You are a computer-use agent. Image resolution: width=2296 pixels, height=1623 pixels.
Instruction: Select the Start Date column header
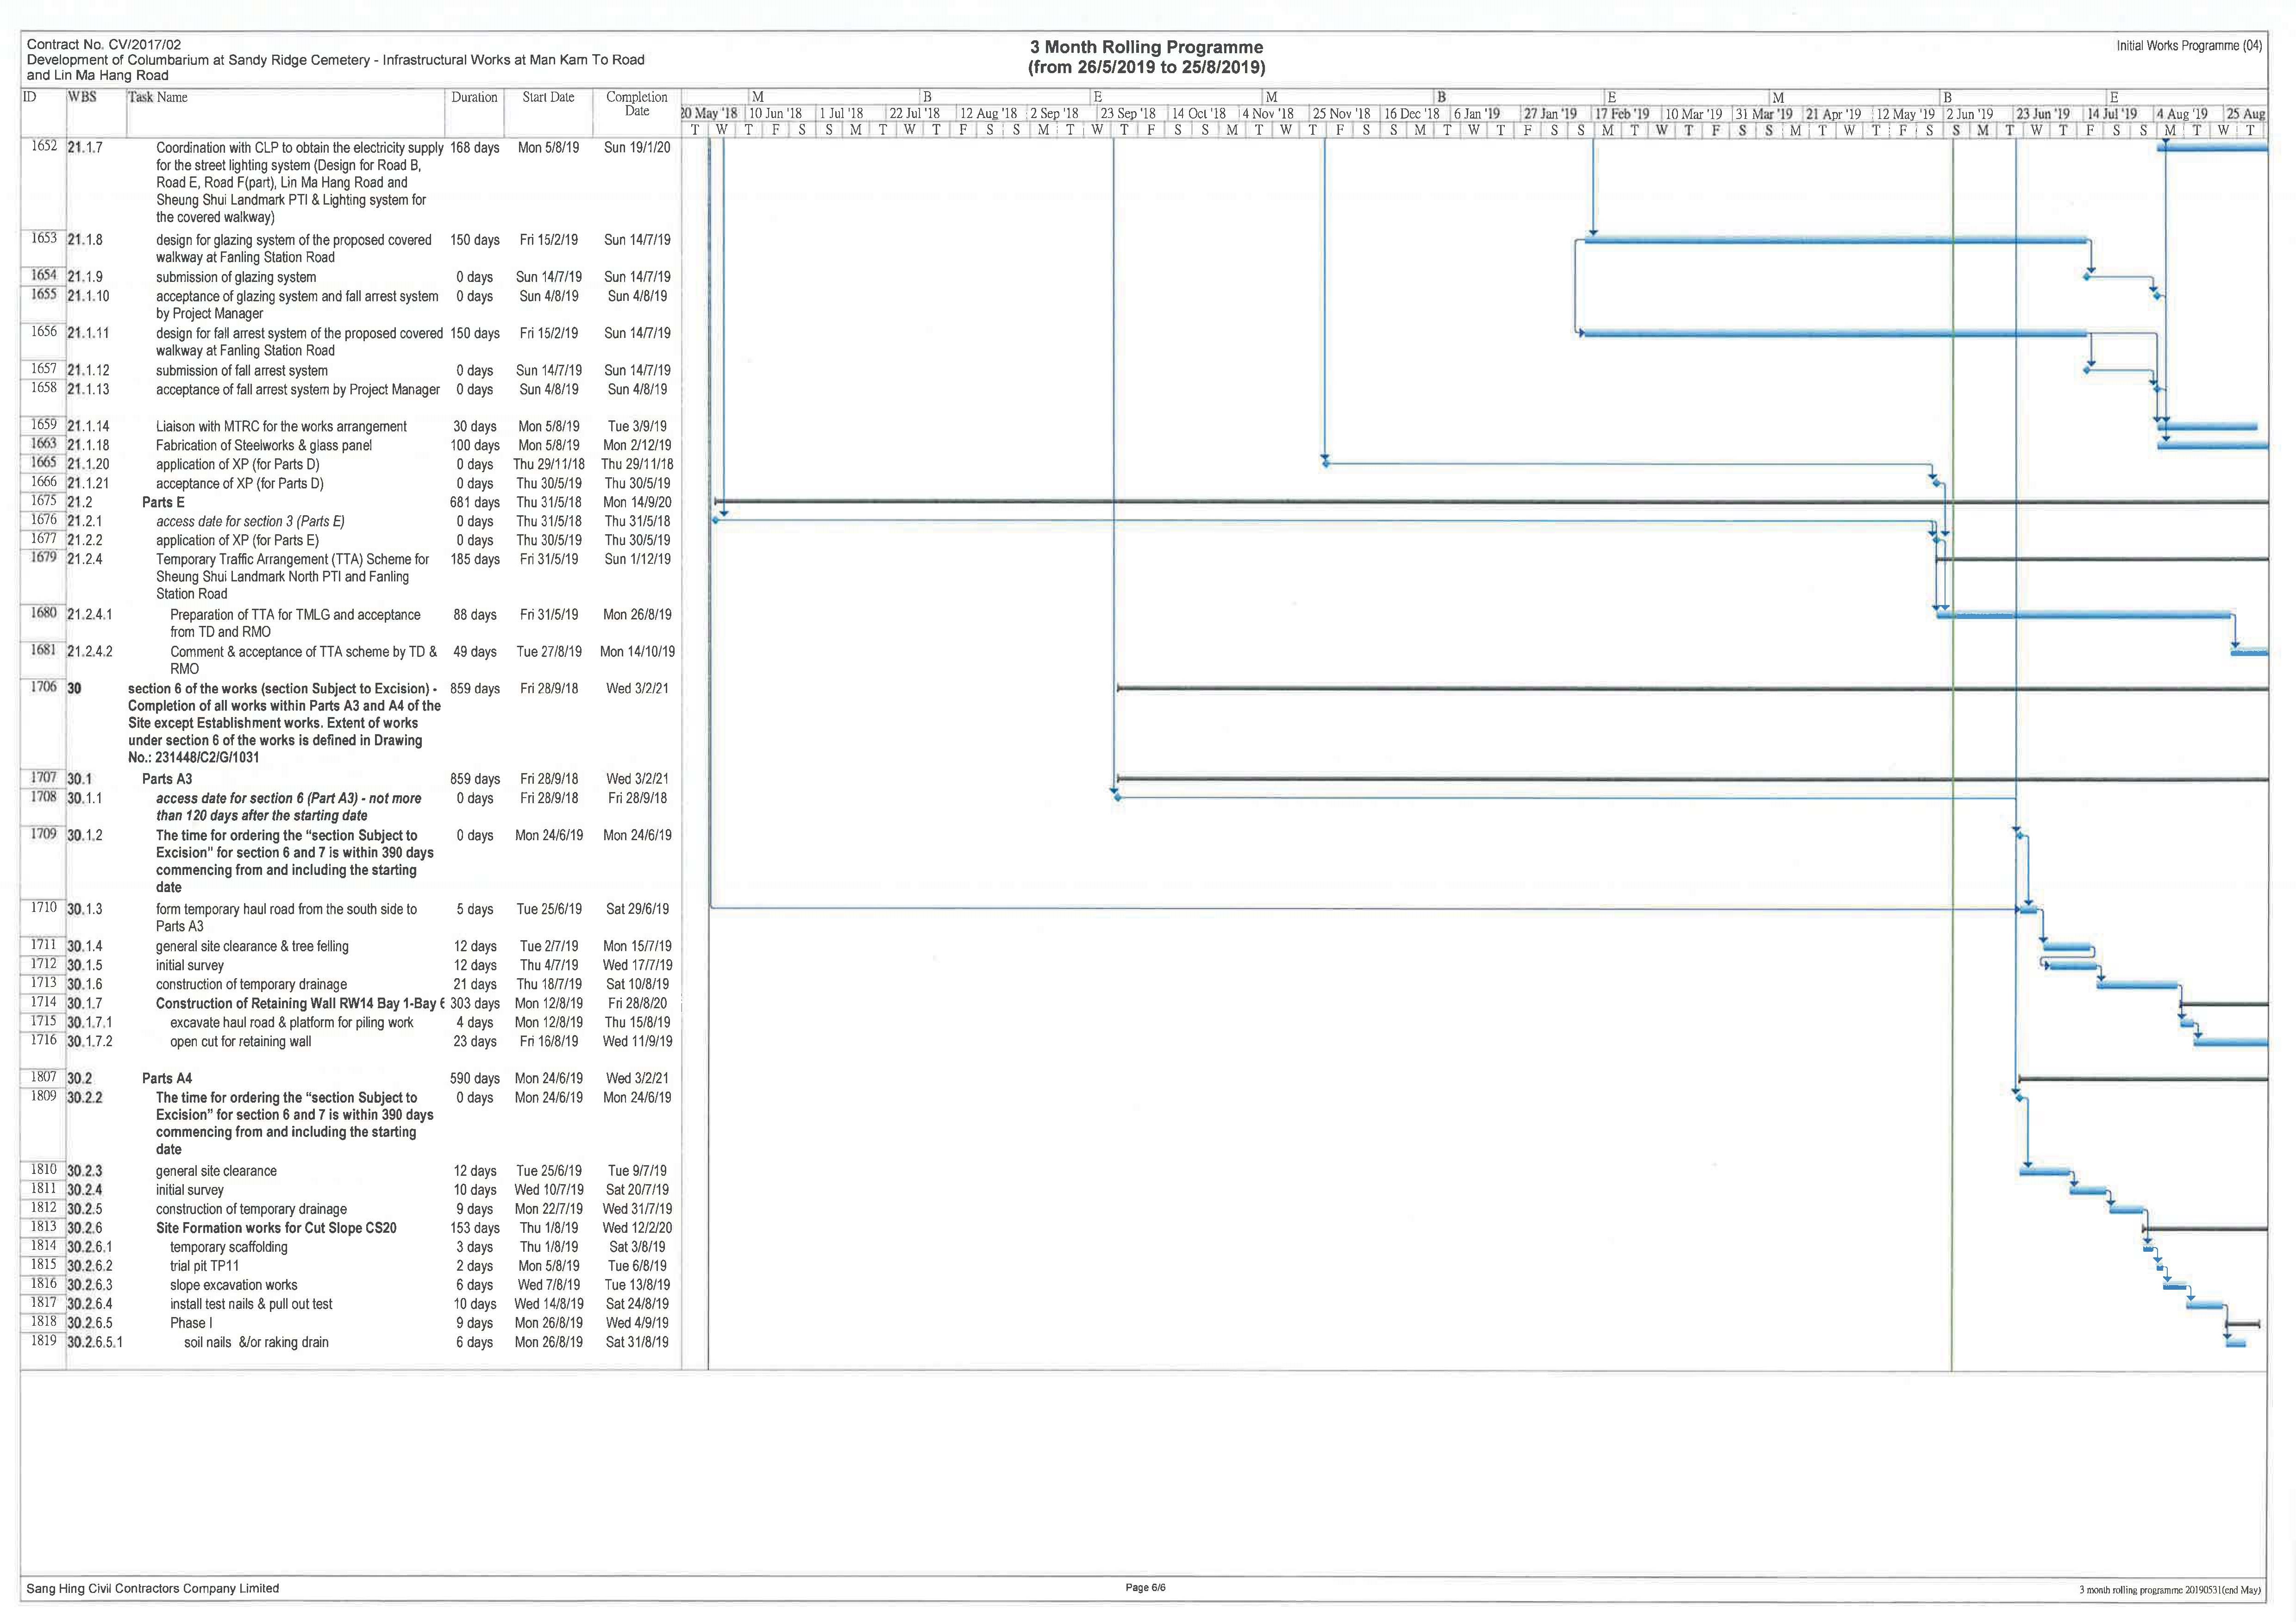(548, 97)
